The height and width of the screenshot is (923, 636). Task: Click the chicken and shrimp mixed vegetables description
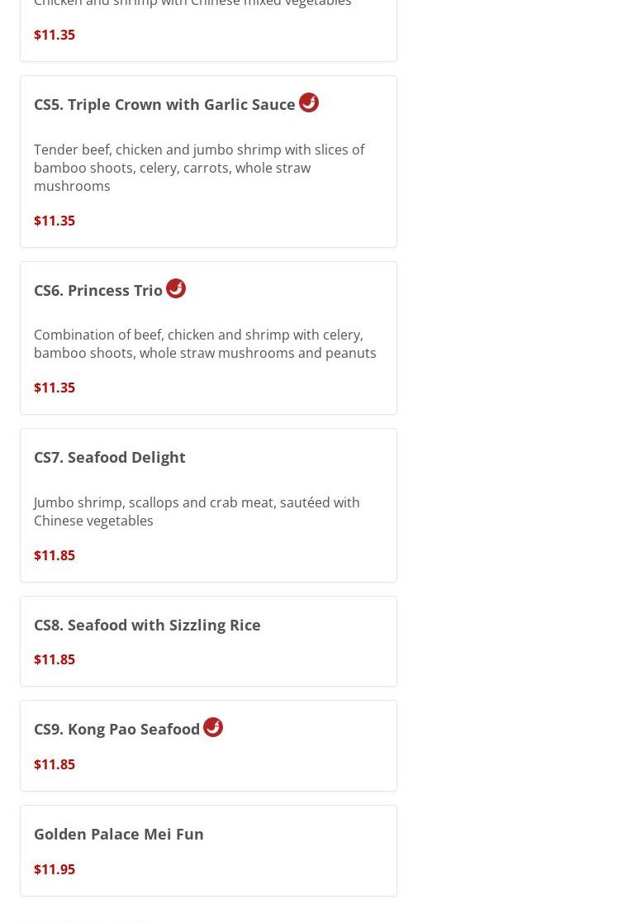point(192,4)
